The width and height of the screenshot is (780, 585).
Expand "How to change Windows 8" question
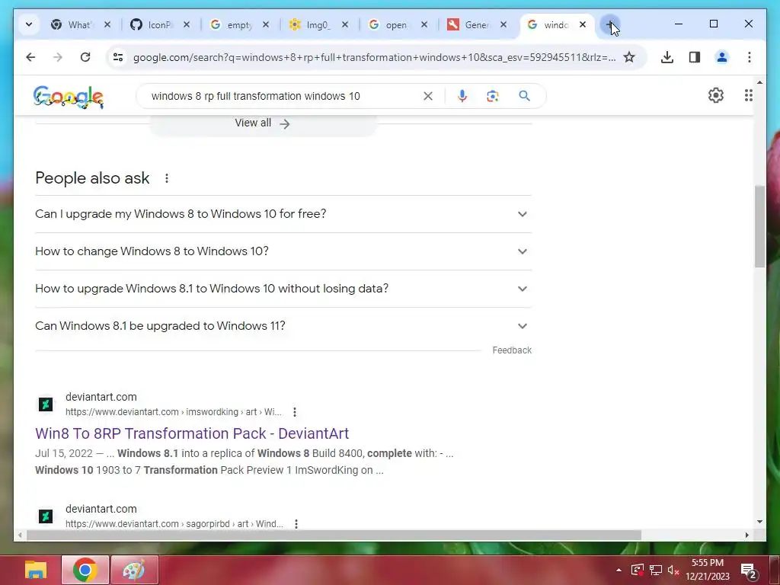point(283,251)
